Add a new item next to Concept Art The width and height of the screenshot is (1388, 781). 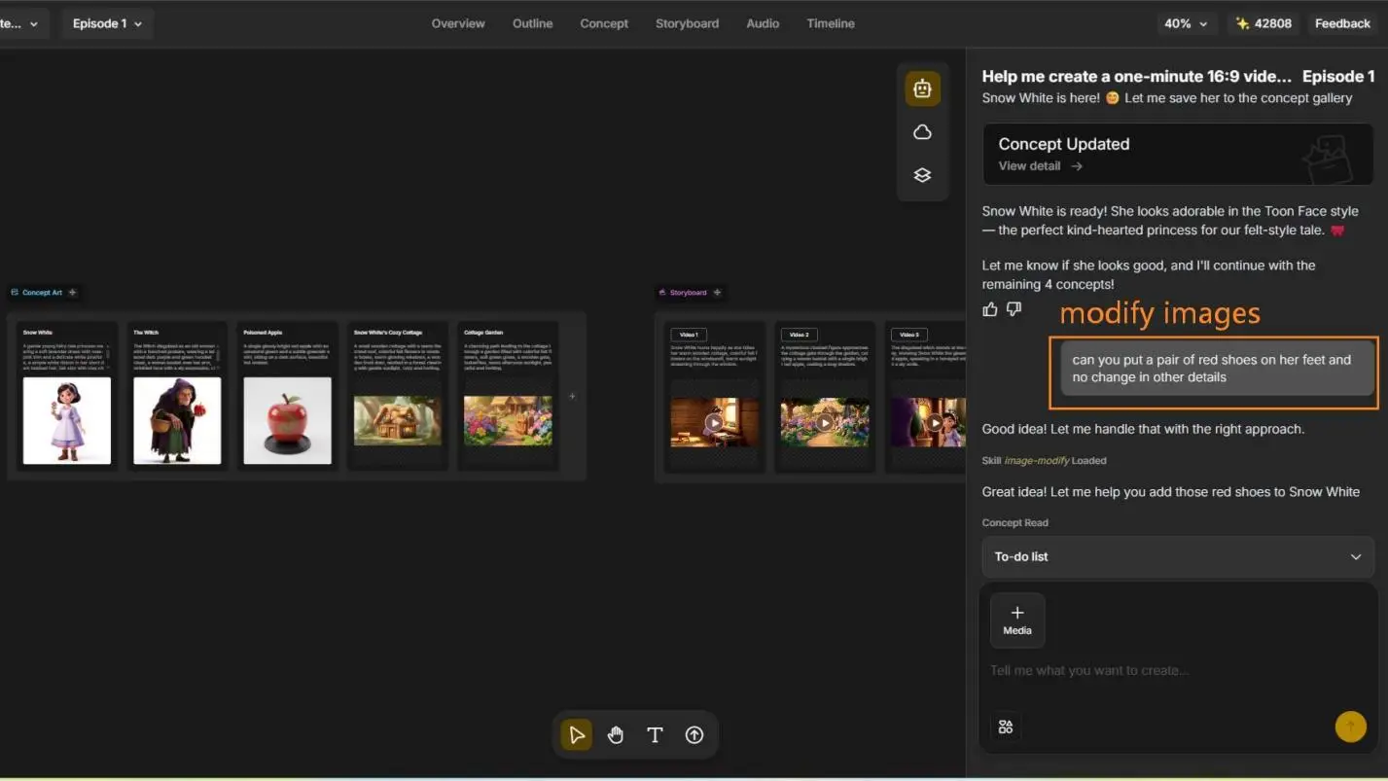[72, 292]
